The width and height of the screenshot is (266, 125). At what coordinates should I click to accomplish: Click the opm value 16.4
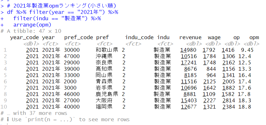click(x=245, y=75)
